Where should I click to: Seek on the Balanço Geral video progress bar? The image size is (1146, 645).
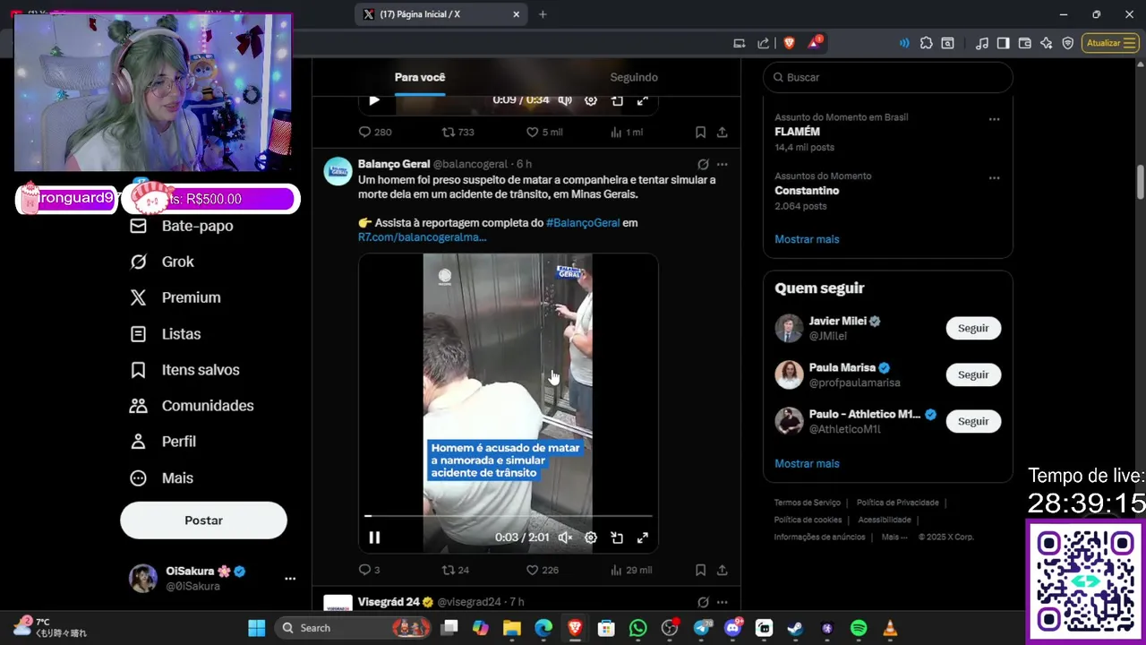[508, 516]
